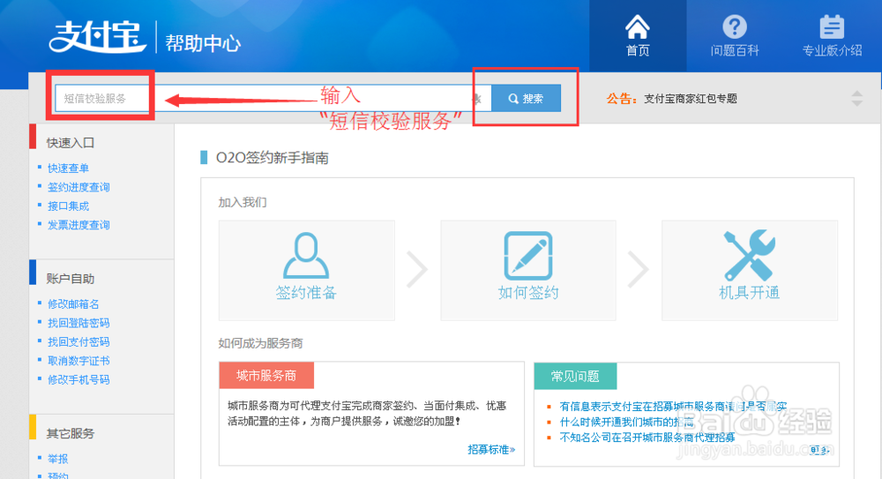Open the 修改邮箱名 link
The height and width of the screenshot is (479, 882).
(73, 304)
